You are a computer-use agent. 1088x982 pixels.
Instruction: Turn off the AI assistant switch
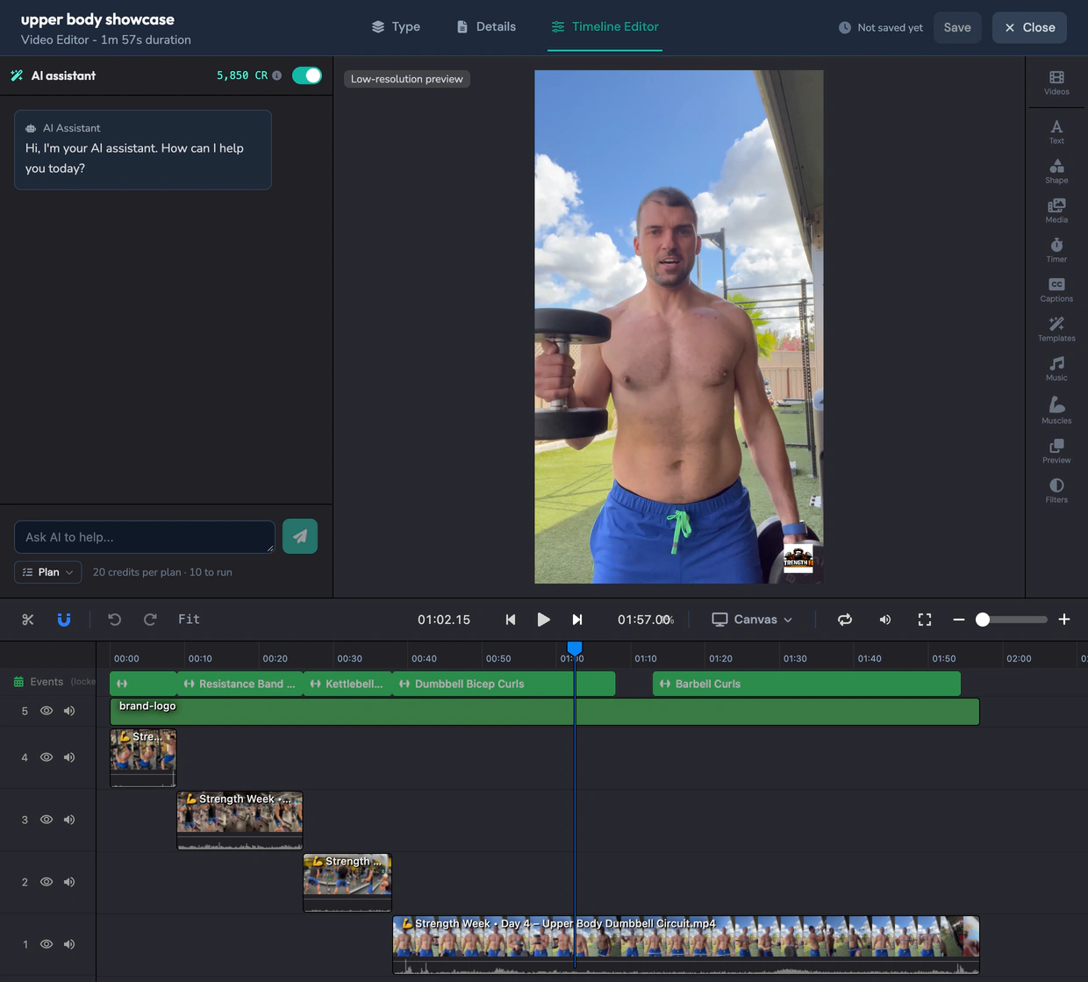307,75
